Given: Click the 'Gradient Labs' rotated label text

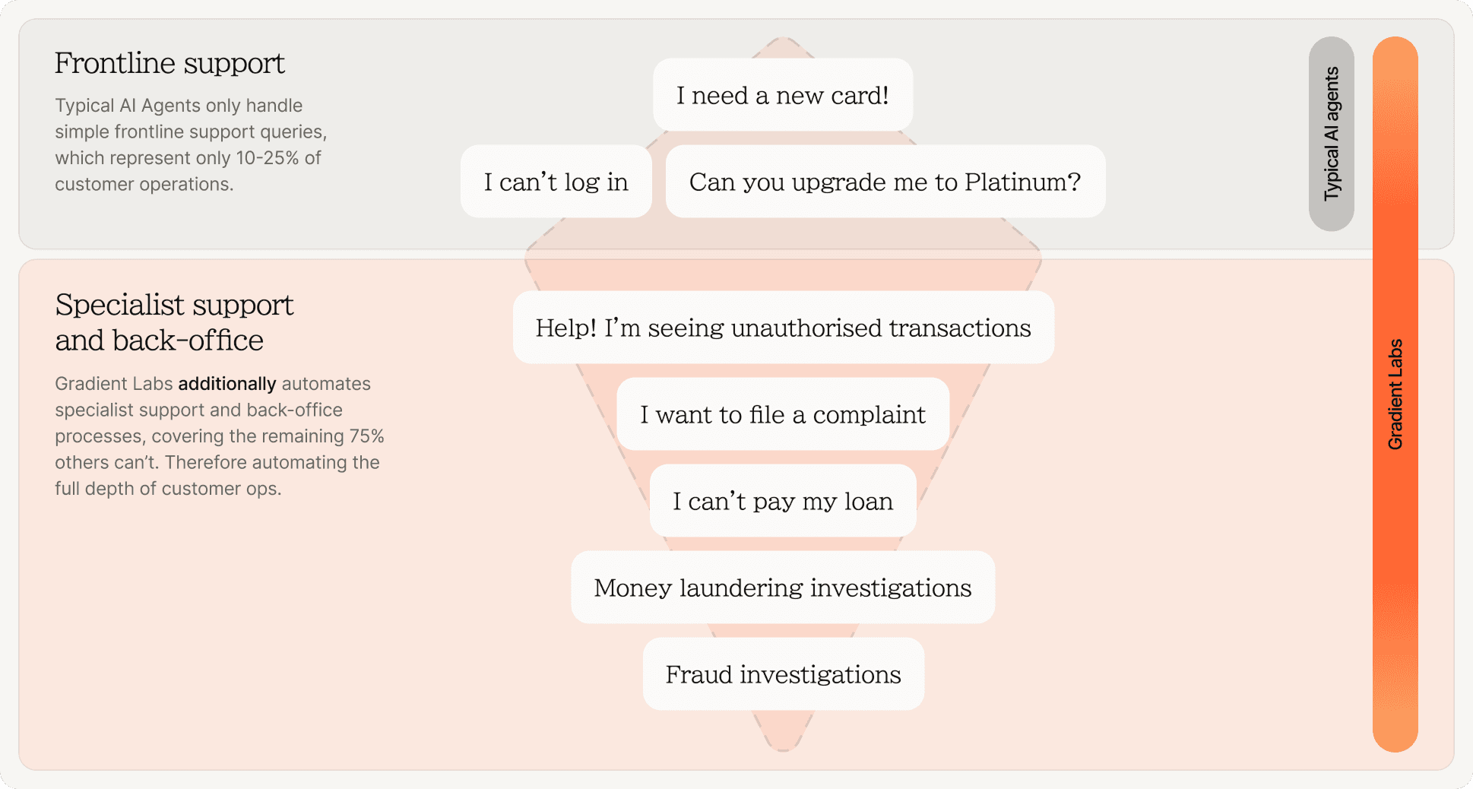Looking at the screenshot, I should (1395, 394).
